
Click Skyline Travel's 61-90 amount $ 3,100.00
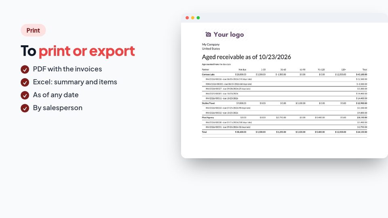300,103
